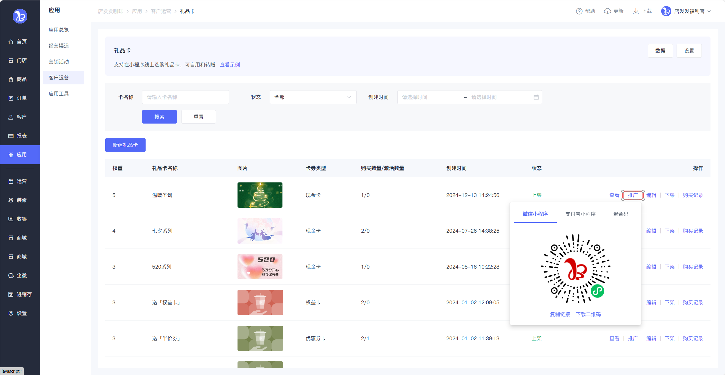The height and width of the screenshot is (375, 725).
Task: Switch to 聚合码 tab in popup
Action: (x=621, y=214)
